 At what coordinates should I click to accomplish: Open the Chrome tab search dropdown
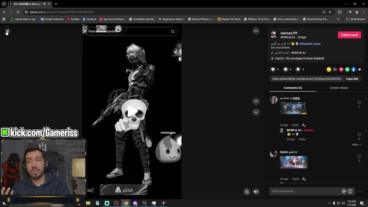pyautogui.click(x=3, y=4)
